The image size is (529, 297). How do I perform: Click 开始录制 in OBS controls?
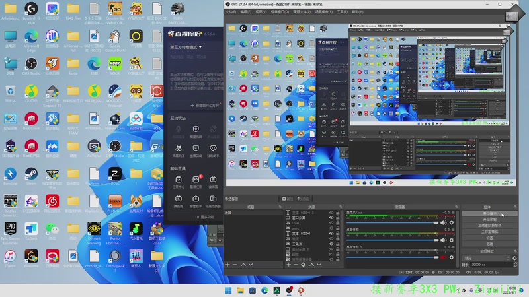tap(489, 220)
